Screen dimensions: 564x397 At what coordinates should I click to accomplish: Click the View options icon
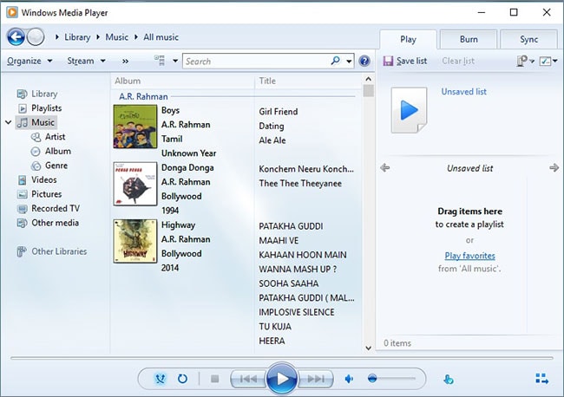click(160, 61)
